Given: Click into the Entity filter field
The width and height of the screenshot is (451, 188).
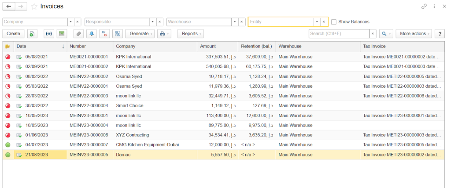Looking at the screenshot, I should pos(281,22).
